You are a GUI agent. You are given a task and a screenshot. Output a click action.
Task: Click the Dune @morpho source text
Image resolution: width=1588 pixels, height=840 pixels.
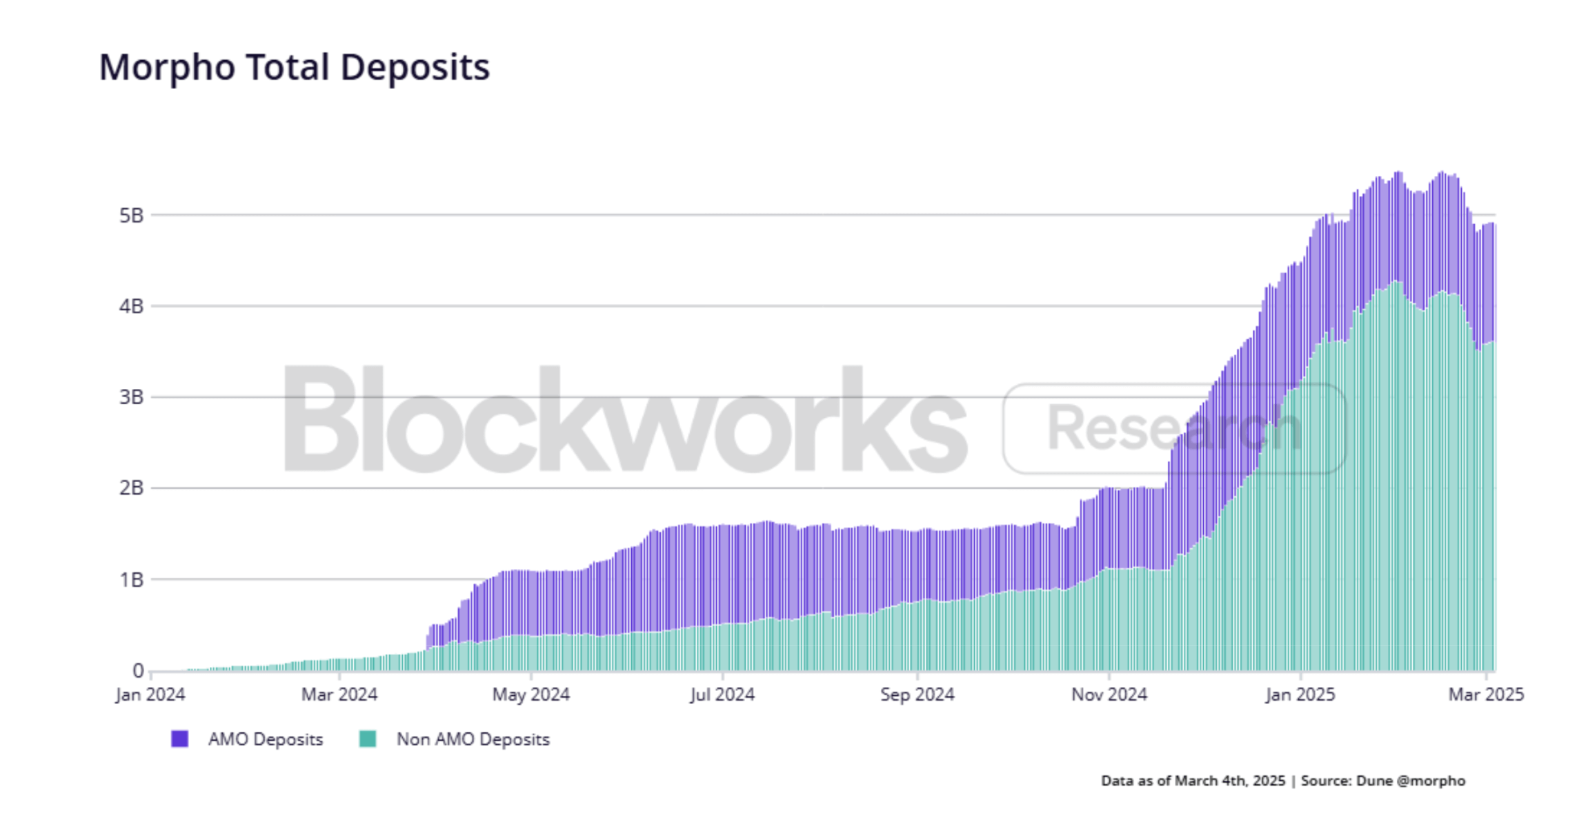(1410, 781)
